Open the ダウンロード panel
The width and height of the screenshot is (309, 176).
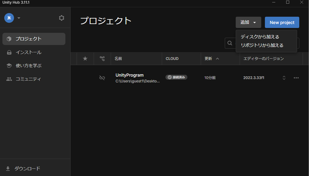27,168
